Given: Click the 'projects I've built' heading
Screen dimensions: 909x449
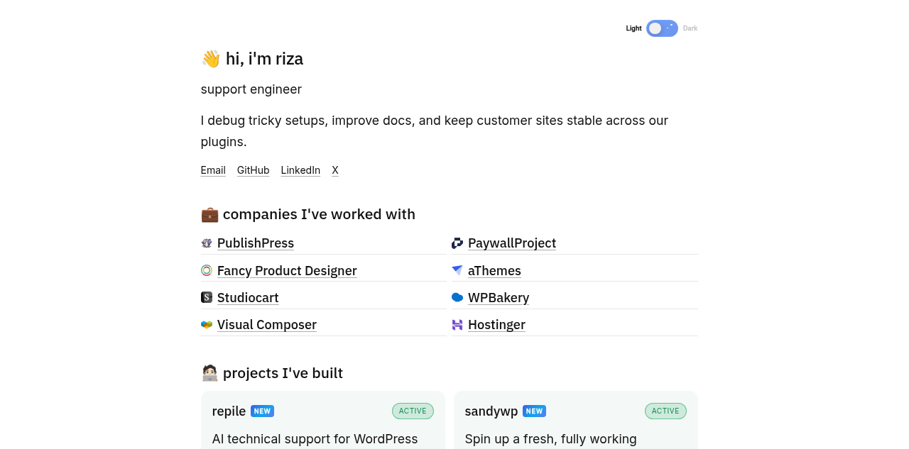Looking at the screenshot, I should (x=283, y=373).
